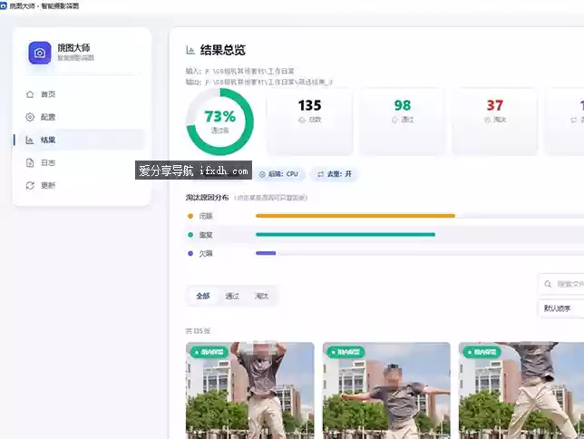Click the refresh icon beside 更新
The height and width of the screenshot is (439, 584).
pyautogui.click(x=30, y=185)
